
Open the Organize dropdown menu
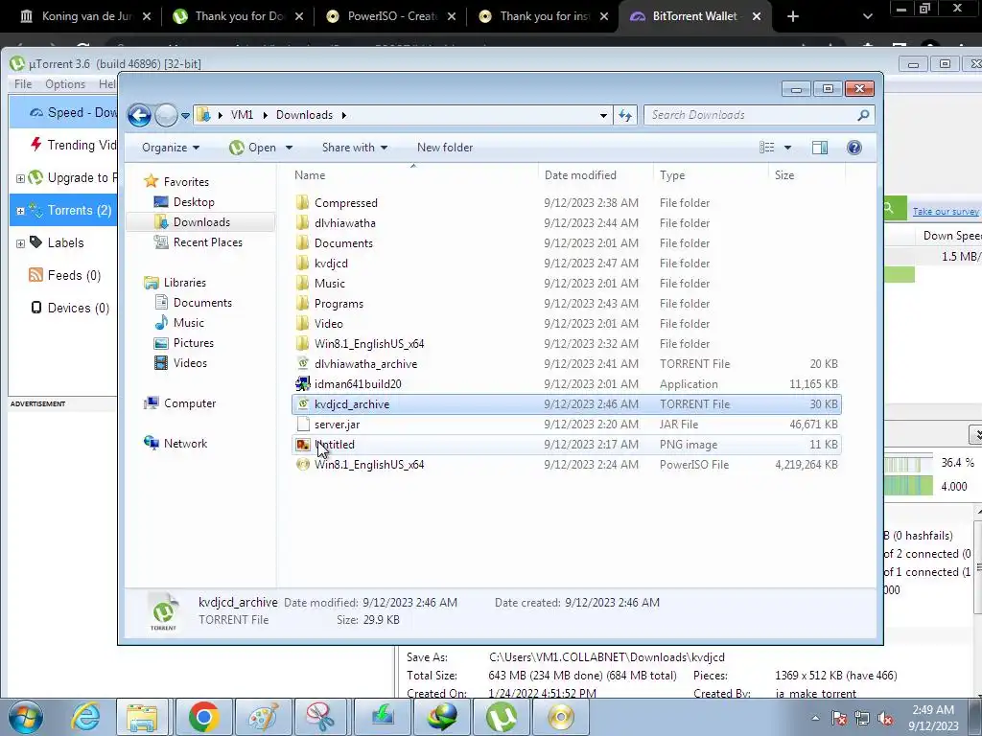tap(171, 148)
